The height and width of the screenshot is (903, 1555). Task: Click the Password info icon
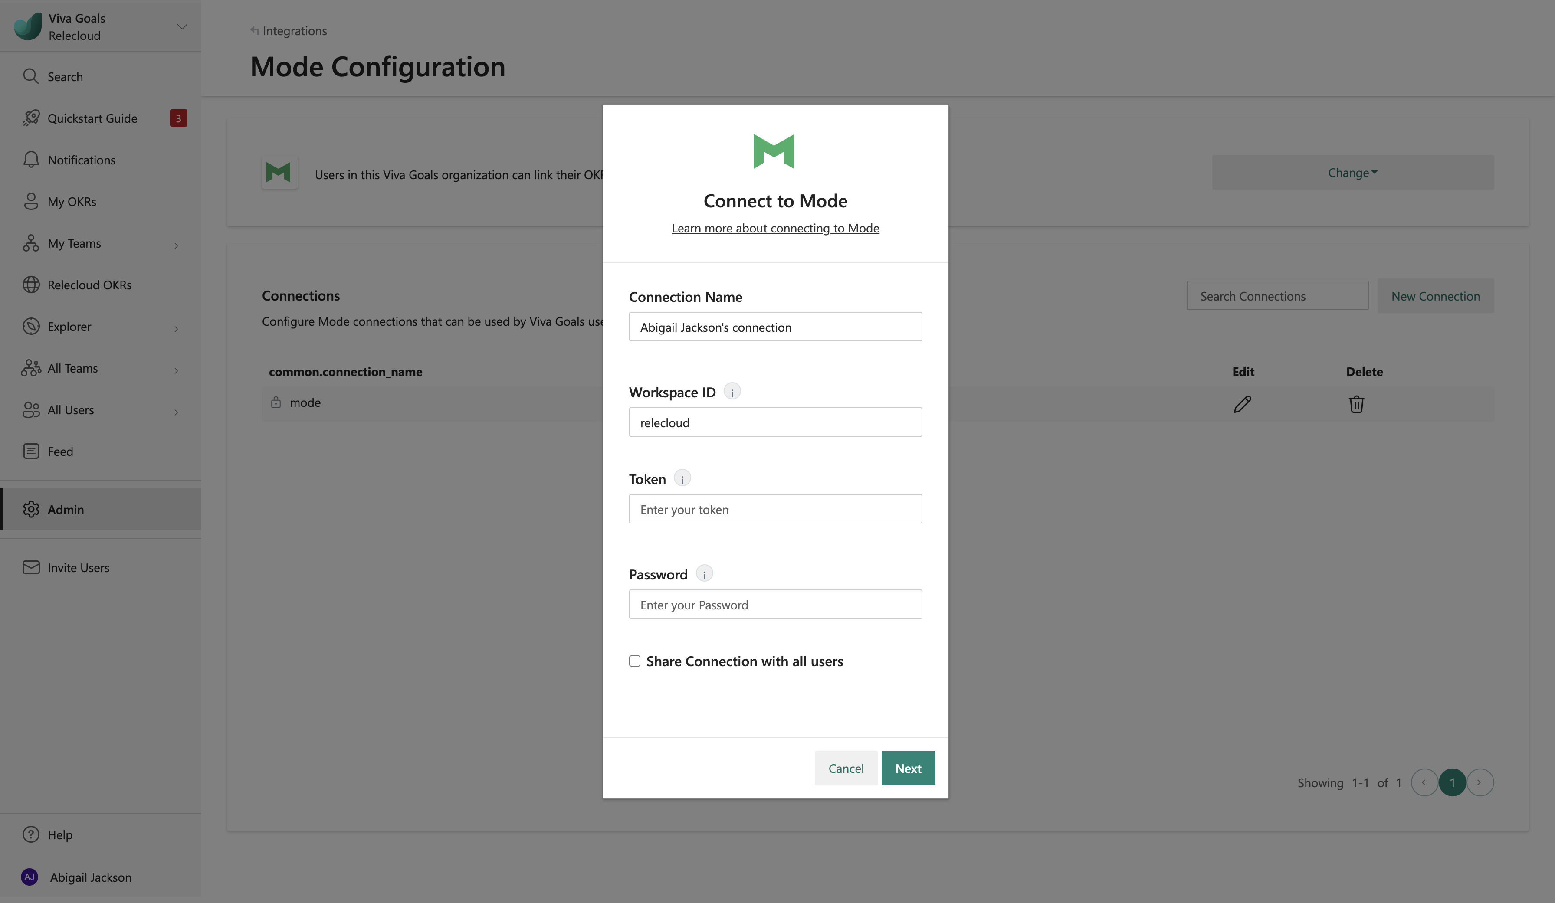pos(704,574)
